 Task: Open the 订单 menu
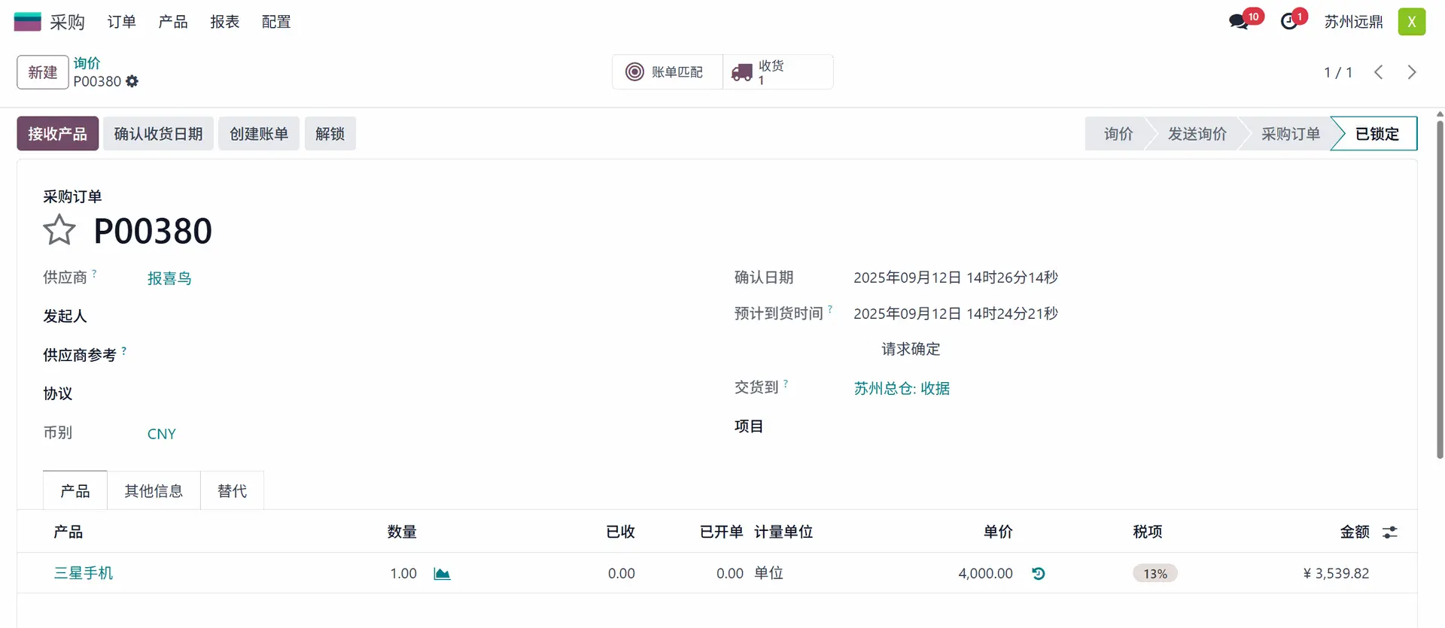pyautogui.click(x=121, y=22)
